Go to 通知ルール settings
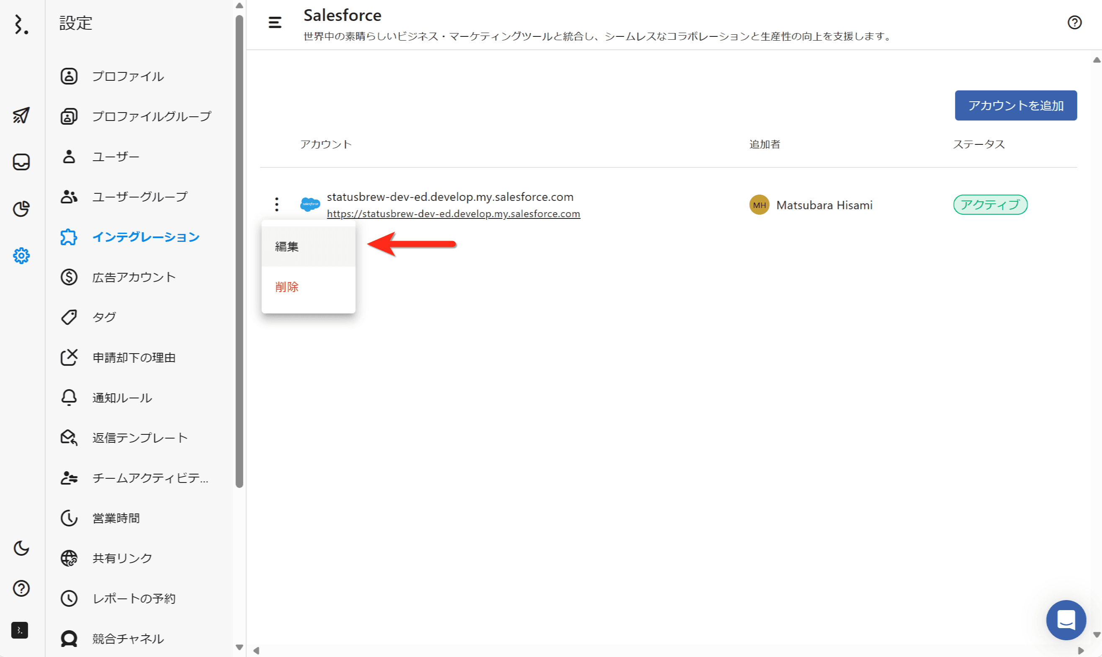 click(122, 398)
